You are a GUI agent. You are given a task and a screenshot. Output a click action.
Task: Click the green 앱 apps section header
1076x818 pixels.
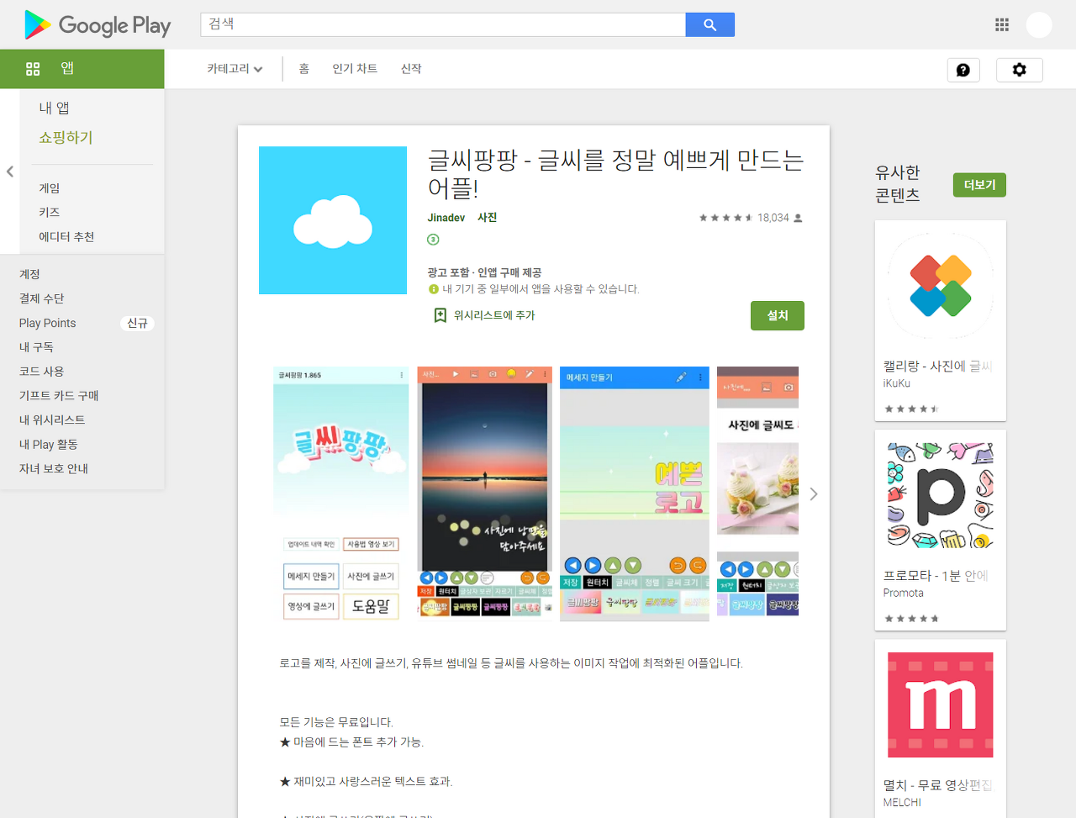pyautogui.click(x=82, y=69)
